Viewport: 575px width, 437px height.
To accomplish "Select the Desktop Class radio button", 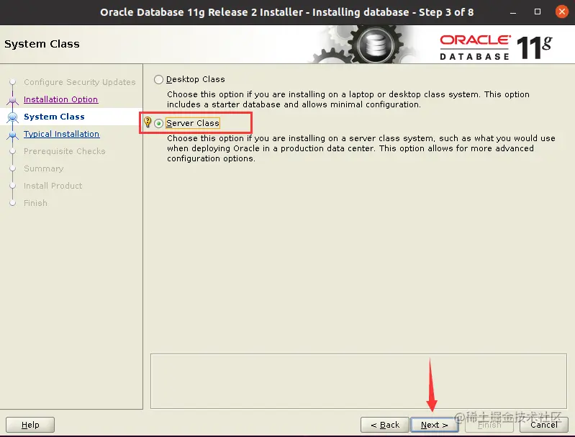I will [158, 79].
